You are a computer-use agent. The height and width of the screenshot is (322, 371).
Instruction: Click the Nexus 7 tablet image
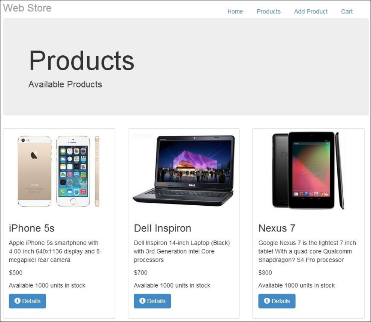point(308,171)
